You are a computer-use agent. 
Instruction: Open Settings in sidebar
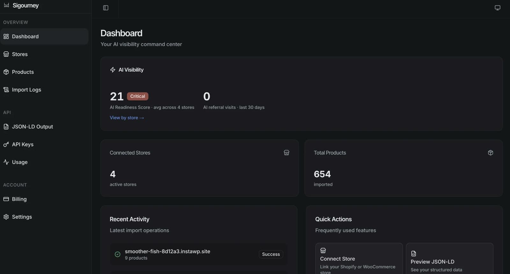coord(44,217)
